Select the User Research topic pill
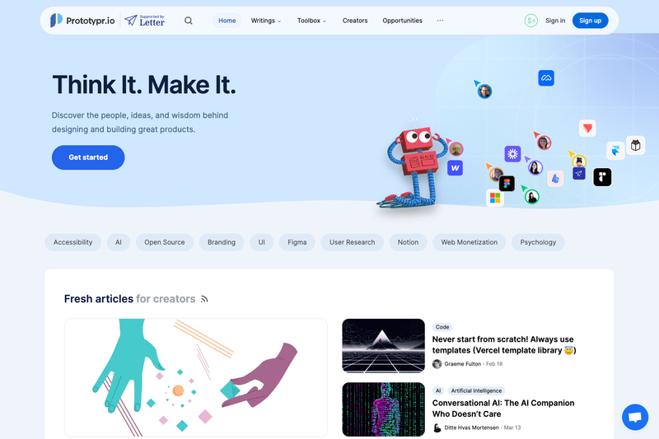 pos(353,242)
